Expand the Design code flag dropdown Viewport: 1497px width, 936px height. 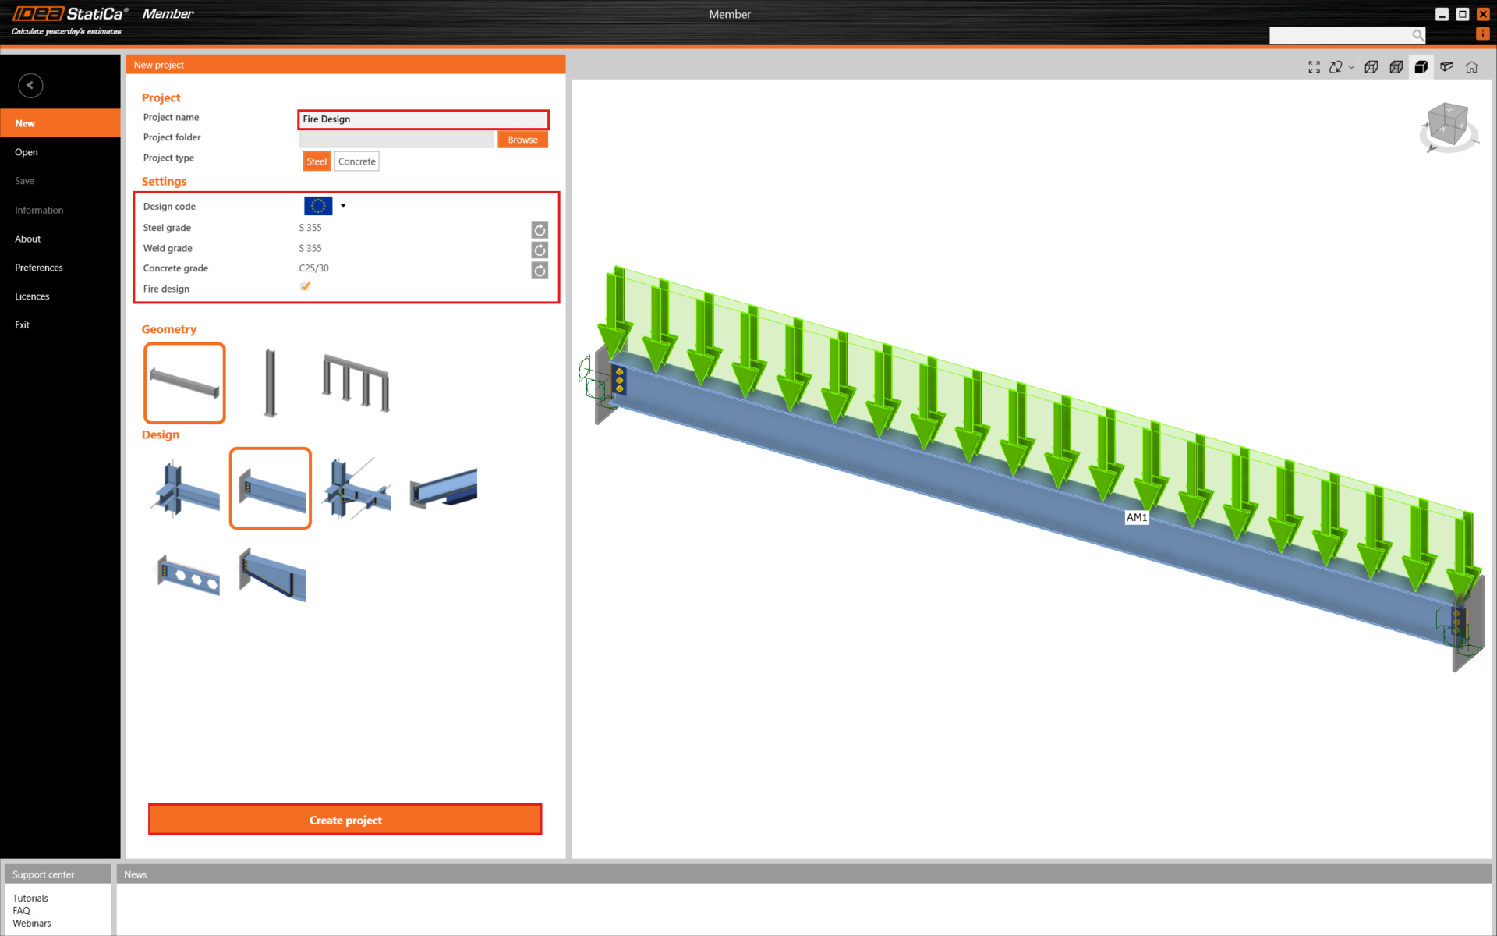pos(343,206)
